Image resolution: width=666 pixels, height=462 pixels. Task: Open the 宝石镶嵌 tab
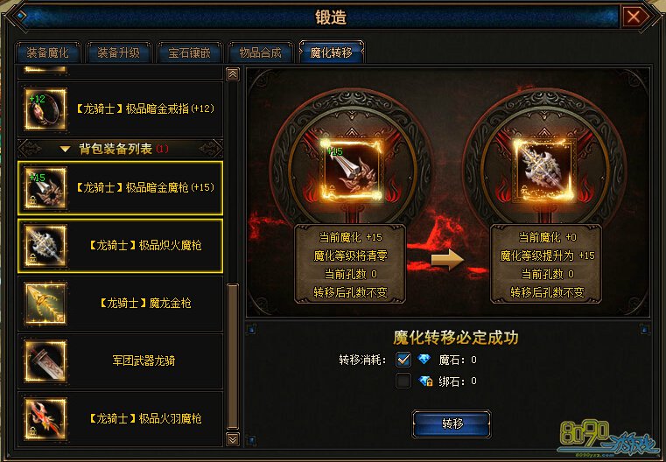click(189, 52)
